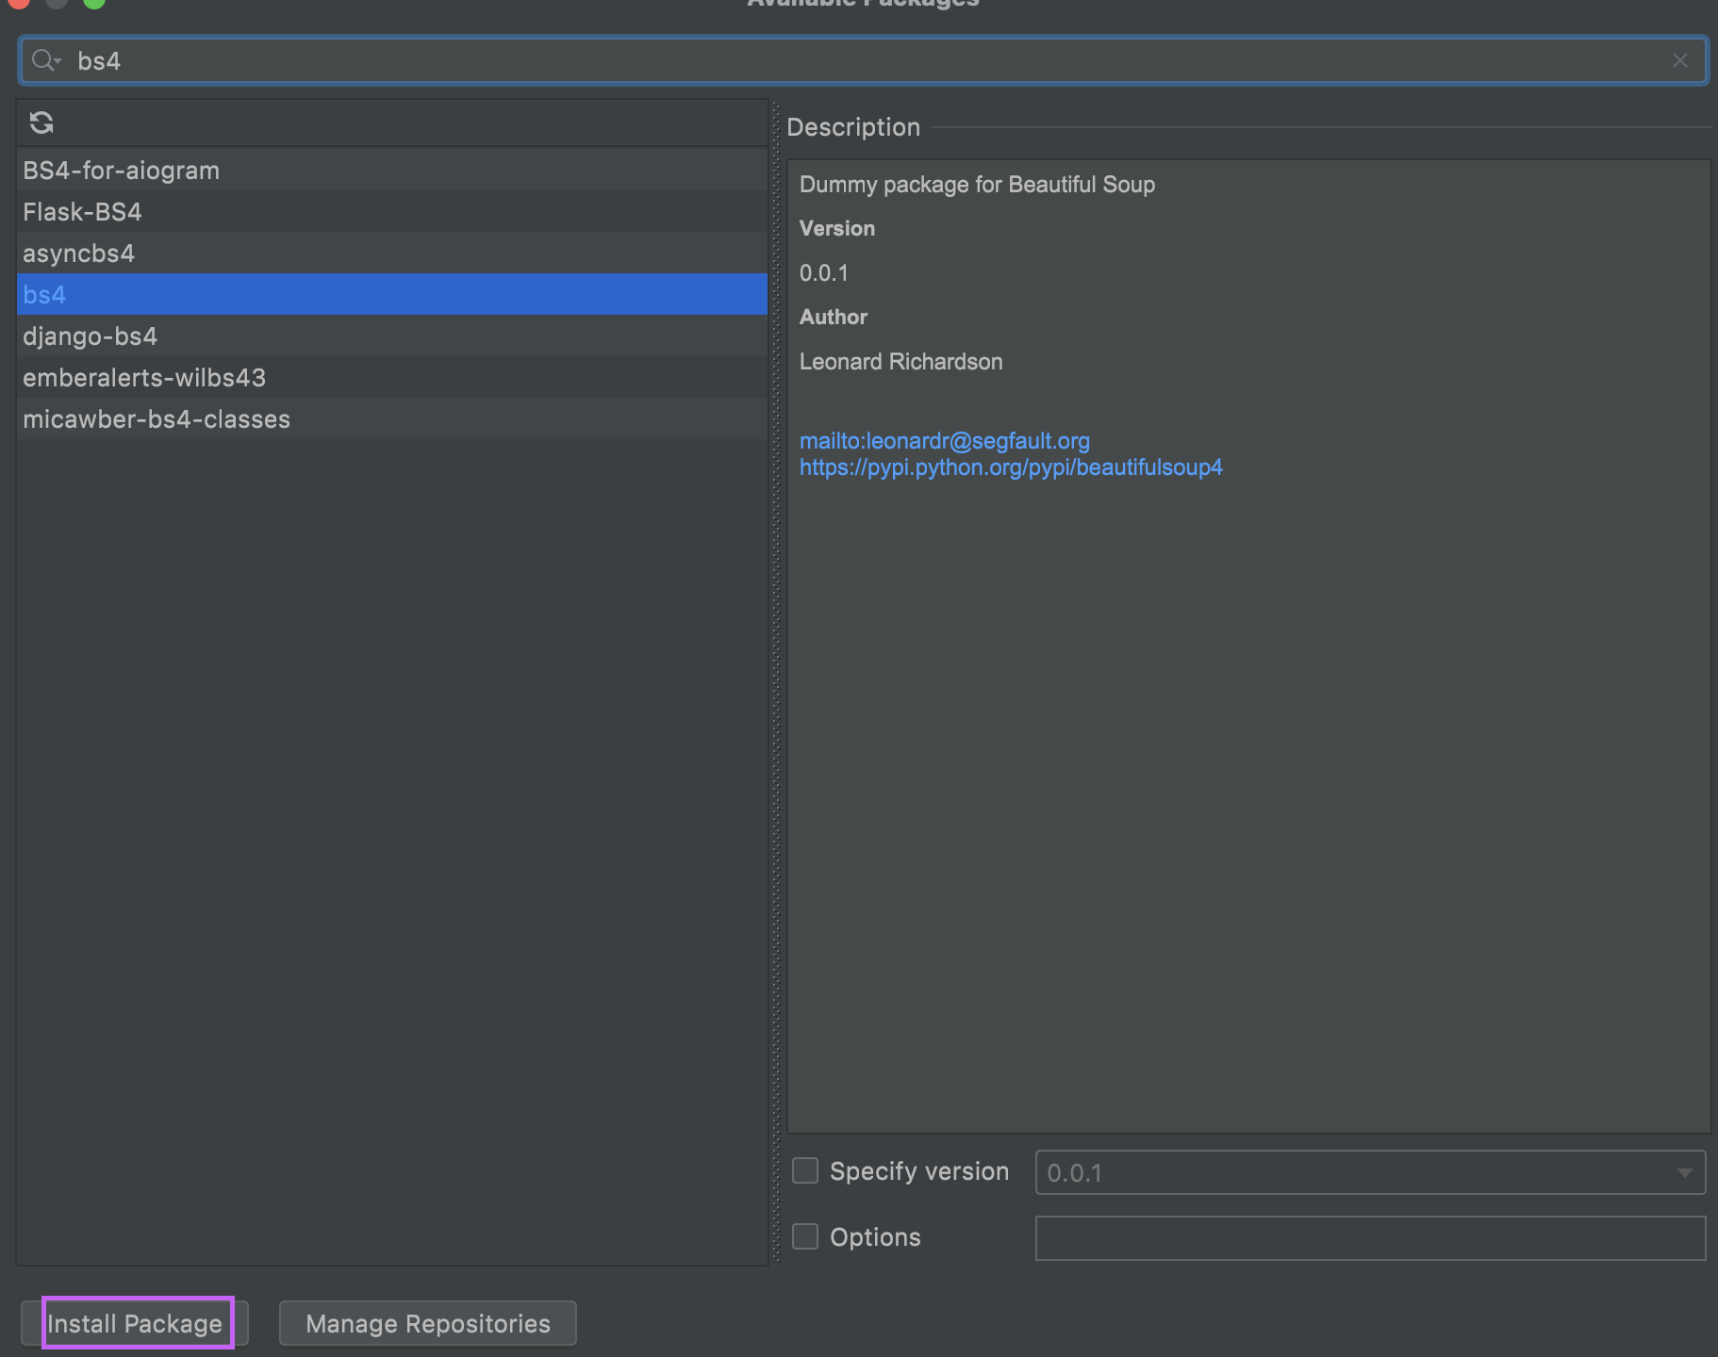Enable the Specify version checkbox
Screen dimensions: 1718x1357
pyautogui.click(x=805, y=1171)
